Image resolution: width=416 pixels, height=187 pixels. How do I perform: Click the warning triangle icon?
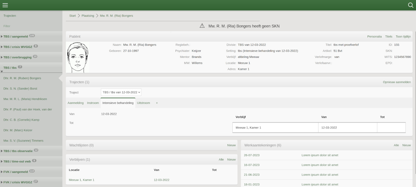pos(202,26)
